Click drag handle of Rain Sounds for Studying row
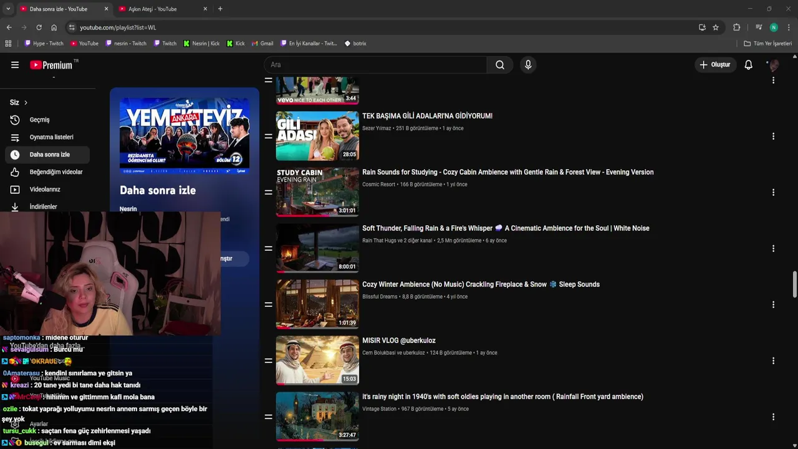The height and width of the screenshot is (449, 798). click(x=268, y=192)
